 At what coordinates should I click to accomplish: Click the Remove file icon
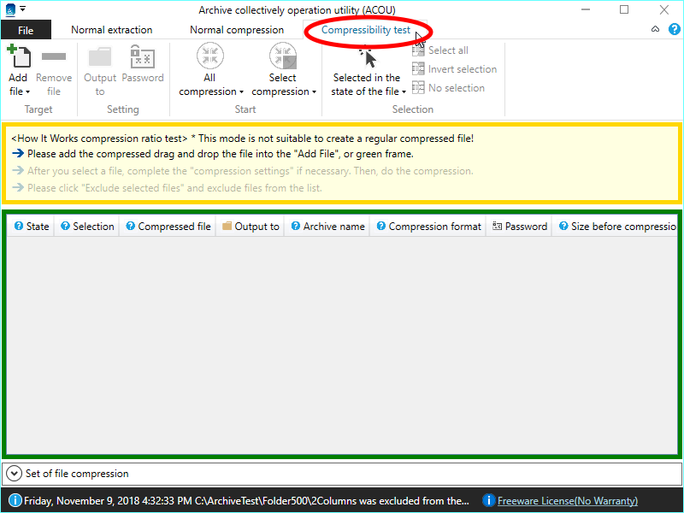pos(54,57)
